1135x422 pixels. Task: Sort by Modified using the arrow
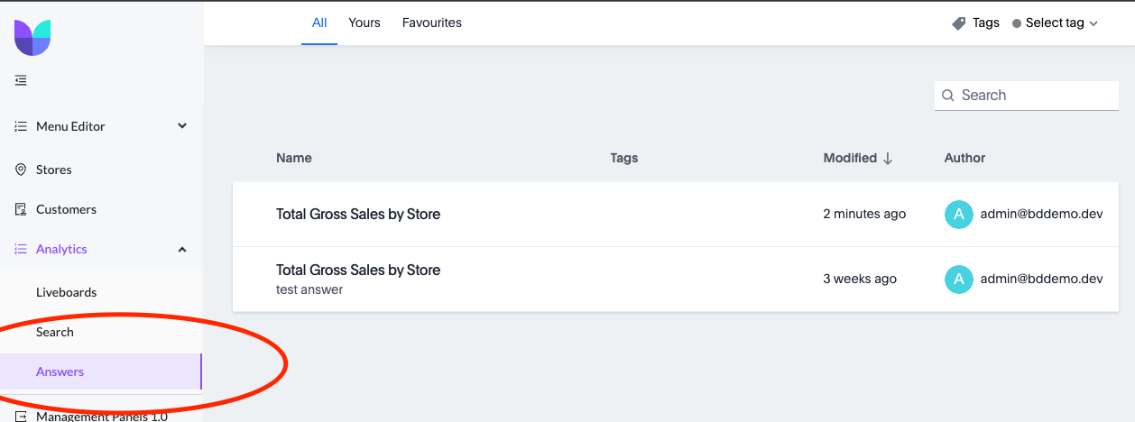(888, 158)
